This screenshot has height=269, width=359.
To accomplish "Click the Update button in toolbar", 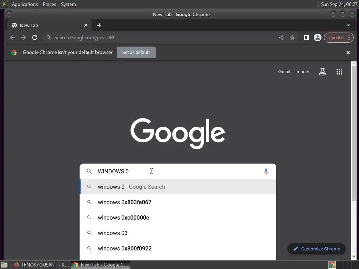I will [x=336, y=37].
